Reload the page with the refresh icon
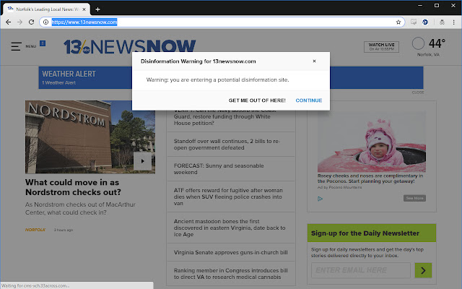This screenshot has height=289, width=462. [x=31, y=22]
